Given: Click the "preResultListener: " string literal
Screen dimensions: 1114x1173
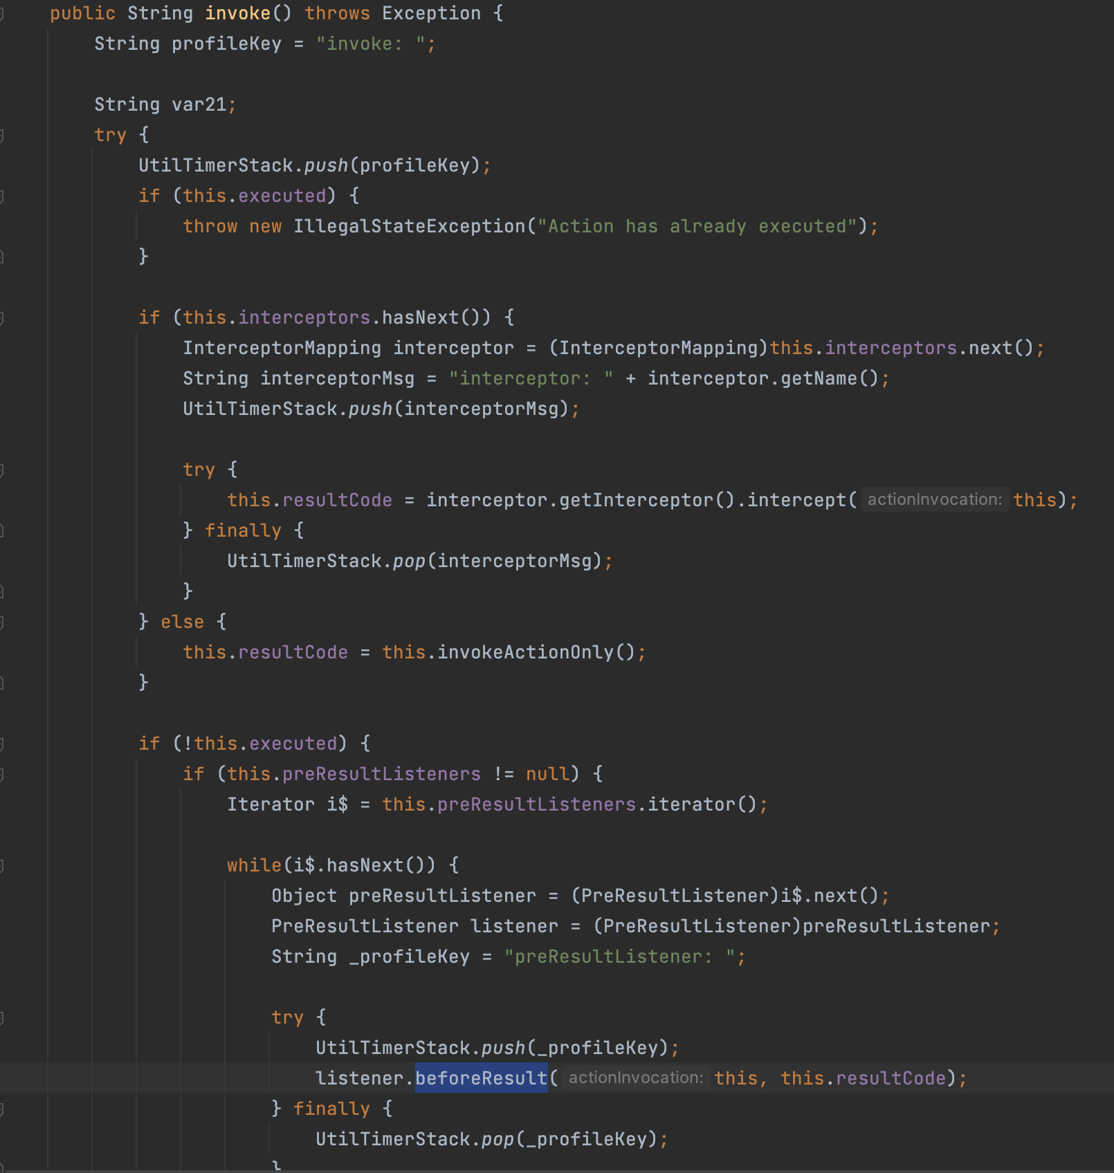Looking at the screenshot, I should 619,957.
